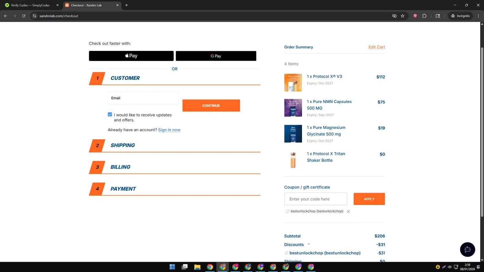Screen dimensions: 484x272
Task: Pay with Google Pay button
Action: (x=216, y=56)
